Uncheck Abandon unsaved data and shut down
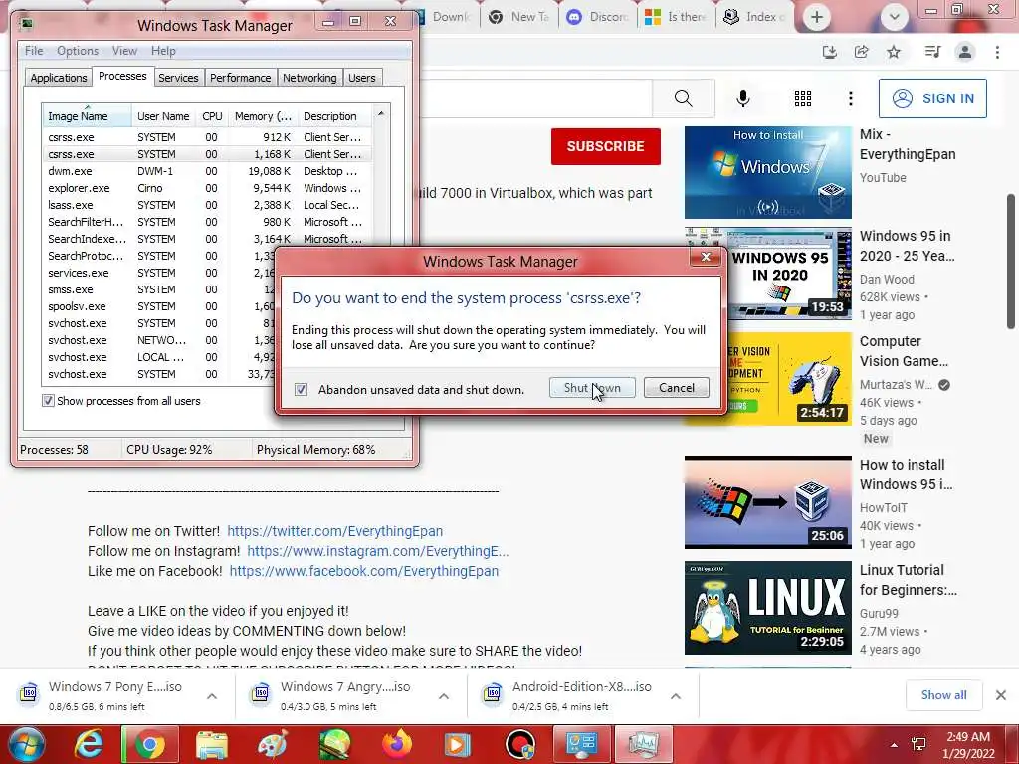This screenshot has width=1019, height=764. click(301, 389)
